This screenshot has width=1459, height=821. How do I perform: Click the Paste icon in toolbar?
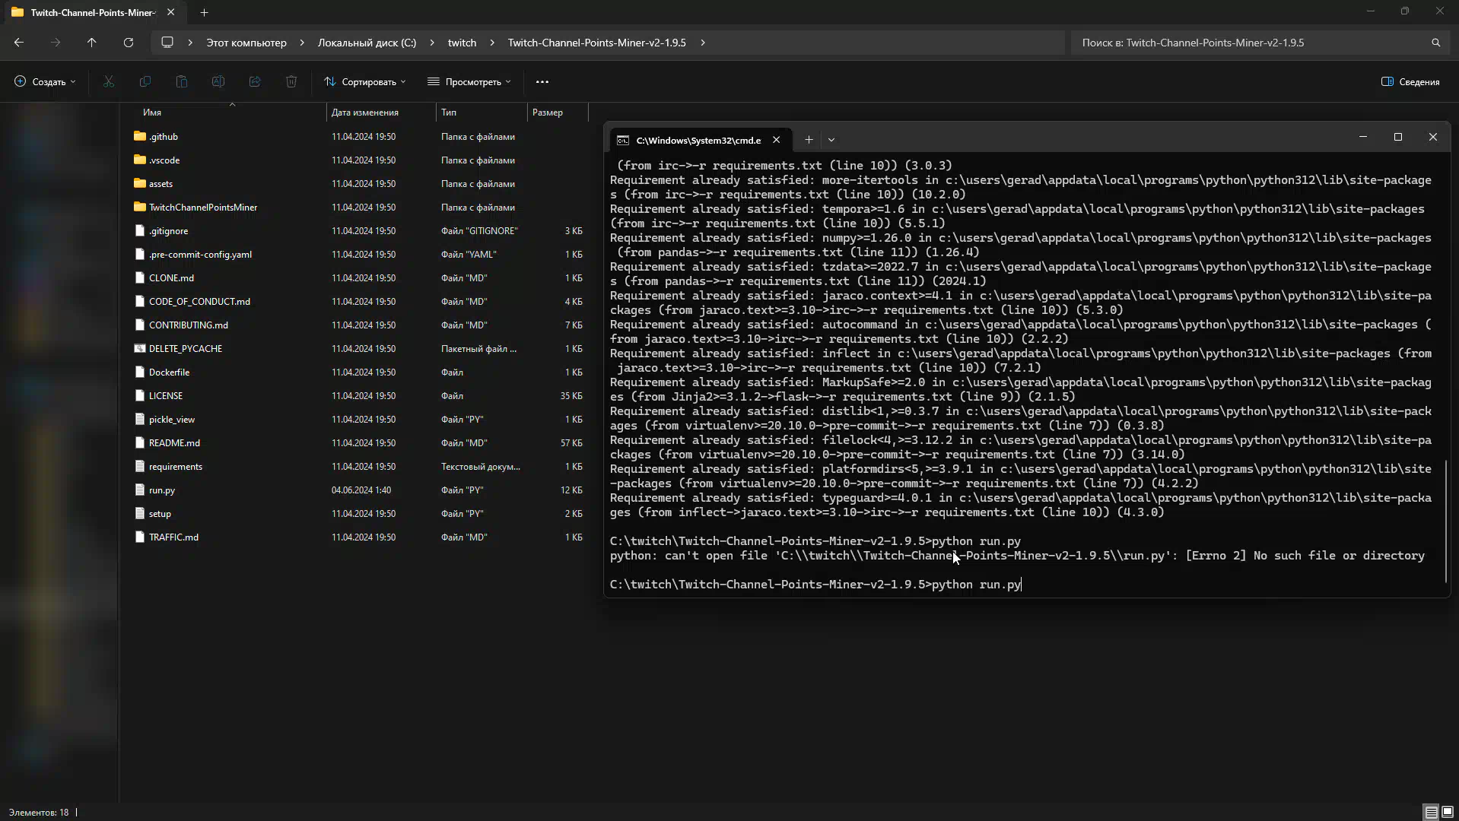tap(182, 81)
